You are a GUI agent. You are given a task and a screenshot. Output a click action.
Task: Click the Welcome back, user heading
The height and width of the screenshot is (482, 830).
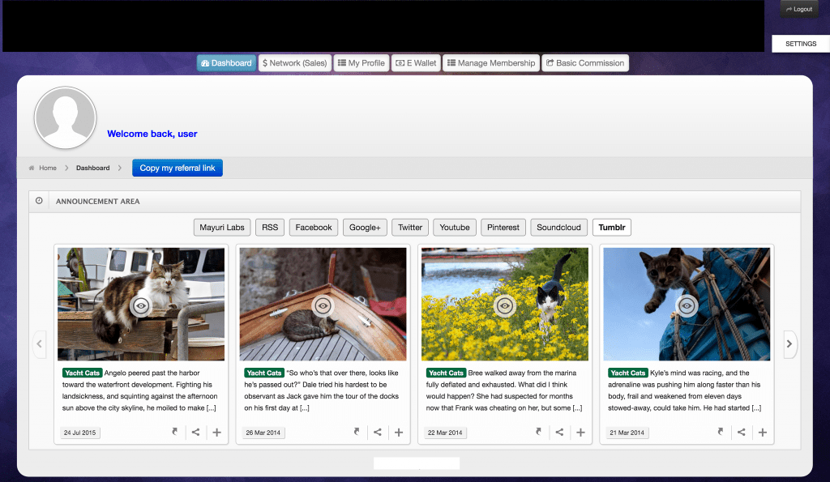pyautogui.click(x=152, y=134)
